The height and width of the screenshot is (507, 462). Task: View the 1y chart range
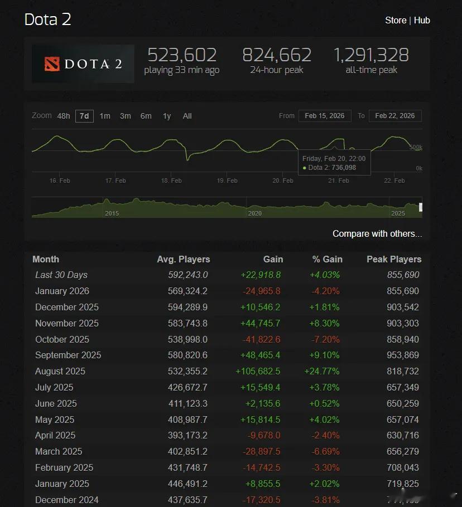(x=166, y=116)
